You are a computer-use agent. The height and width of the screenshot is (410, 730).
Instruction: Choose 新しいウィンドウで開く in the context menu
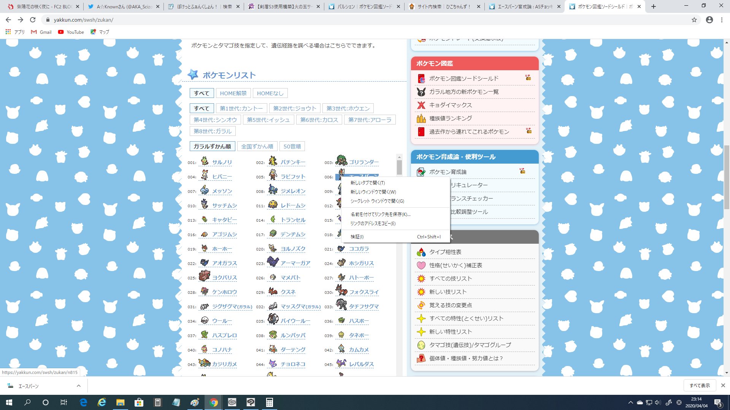pyautogui.click(x=395, y=192)
